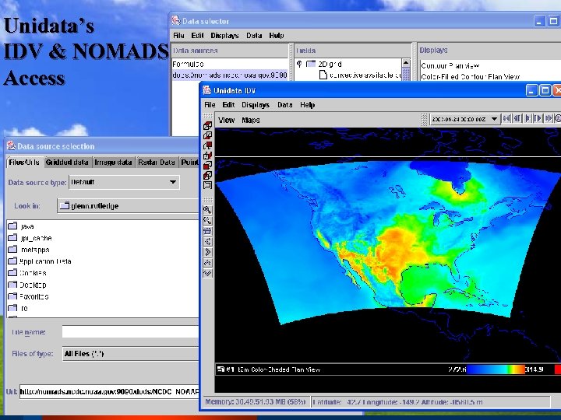The width and height of the screenshot is (561, 420).
Task: Click the file icon beside convective available
Action: (x=323, y=75)
